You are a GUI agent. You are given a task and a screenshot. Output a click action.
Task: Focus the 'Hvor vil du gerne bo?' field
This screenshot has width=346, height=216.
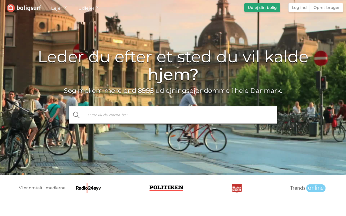pyautogui.click(x=173, y=115)
